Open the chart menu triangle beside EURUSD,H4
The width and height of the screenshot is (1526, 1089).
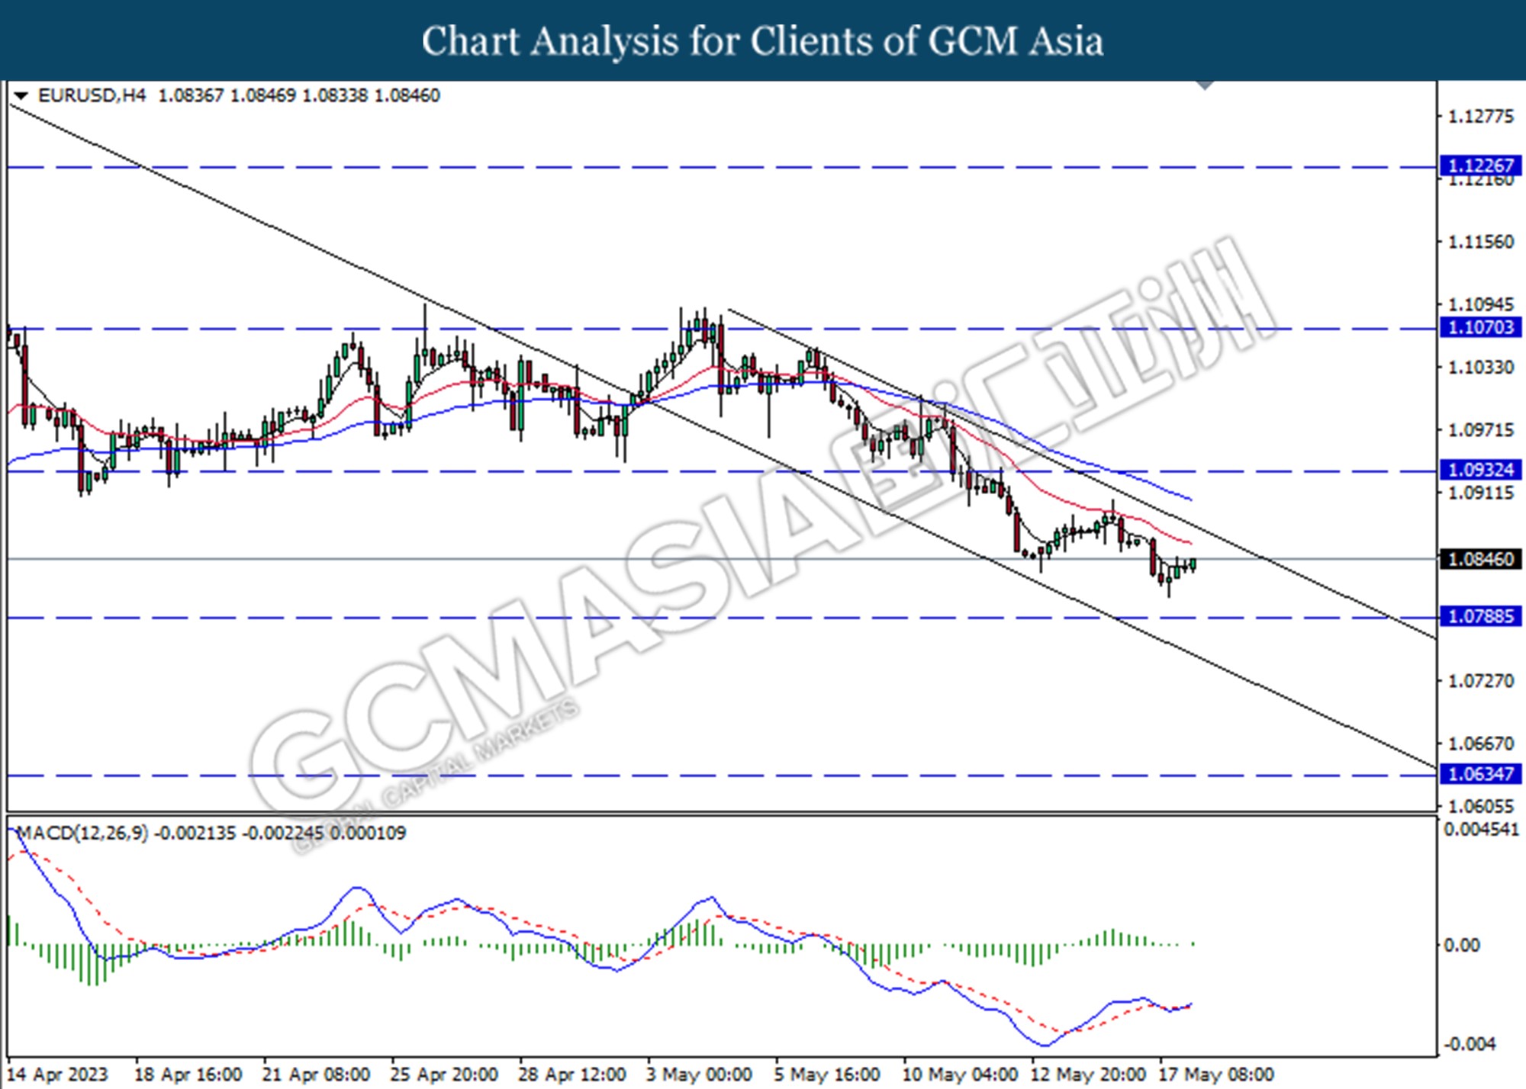tap(21, 96)
